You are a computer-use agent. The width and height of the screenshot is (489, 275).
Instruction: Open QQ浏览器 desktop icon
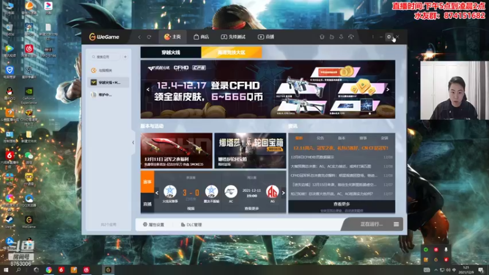[29, 200]
